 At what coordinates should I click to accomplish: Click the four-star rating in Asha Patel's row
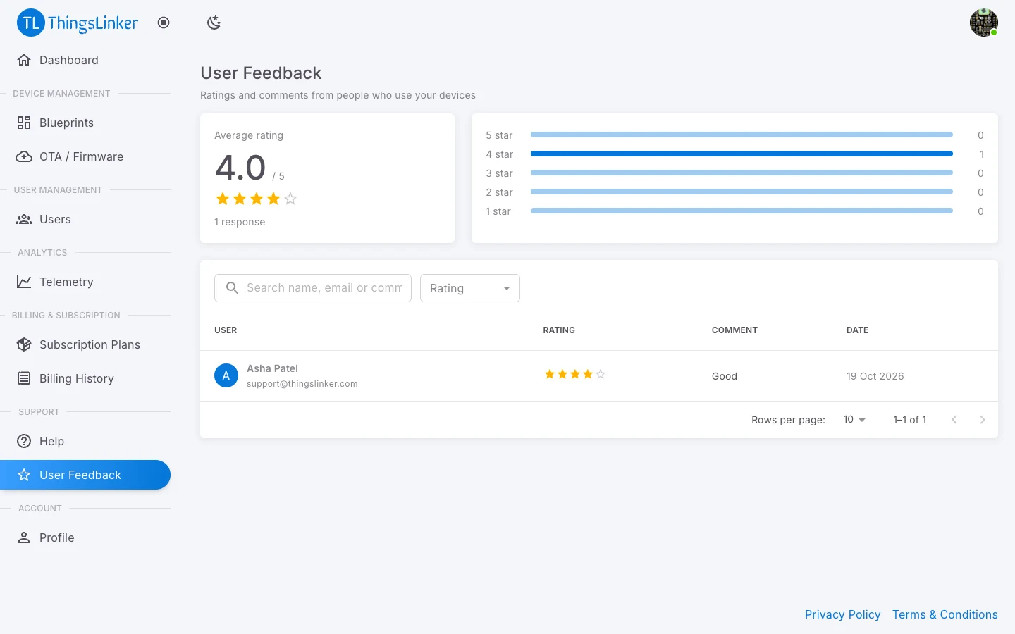coord(574,374)
